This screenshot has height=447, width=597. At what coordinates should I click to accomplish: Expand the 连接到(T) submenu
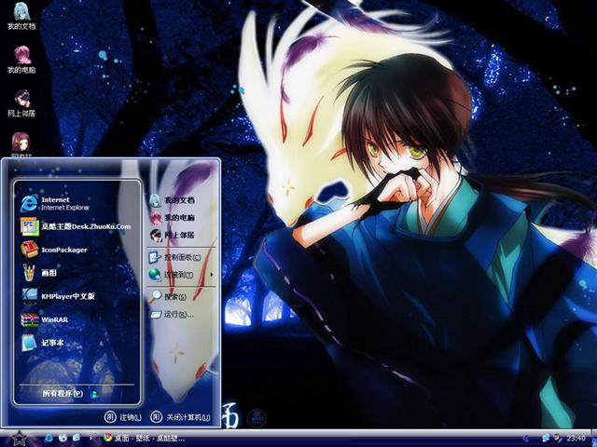coord(181,275)
